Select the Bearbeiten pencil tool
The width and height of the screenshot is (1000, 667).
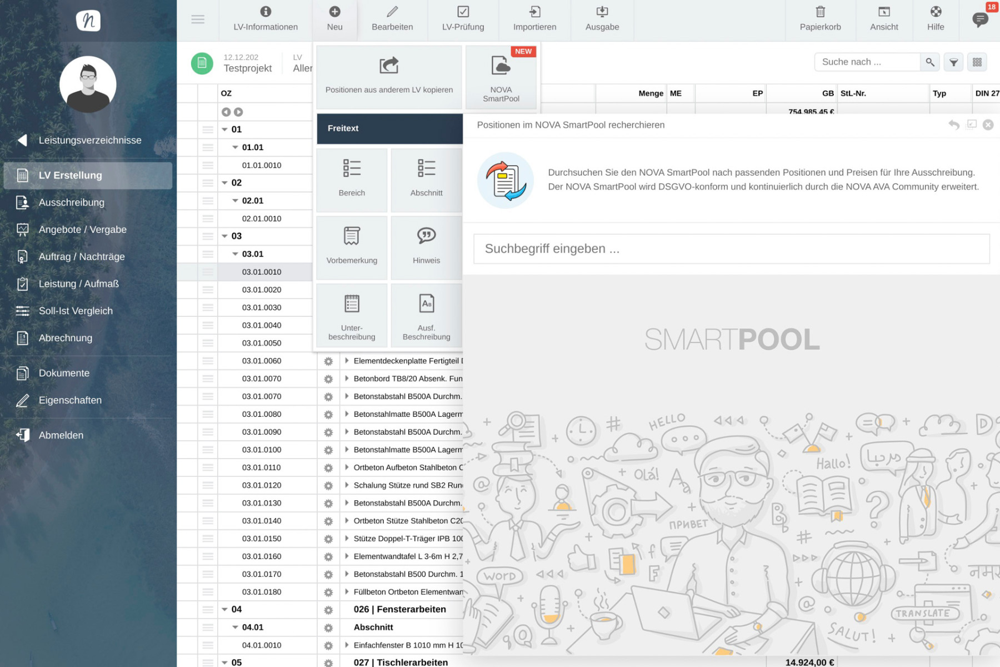click(392, 19)
